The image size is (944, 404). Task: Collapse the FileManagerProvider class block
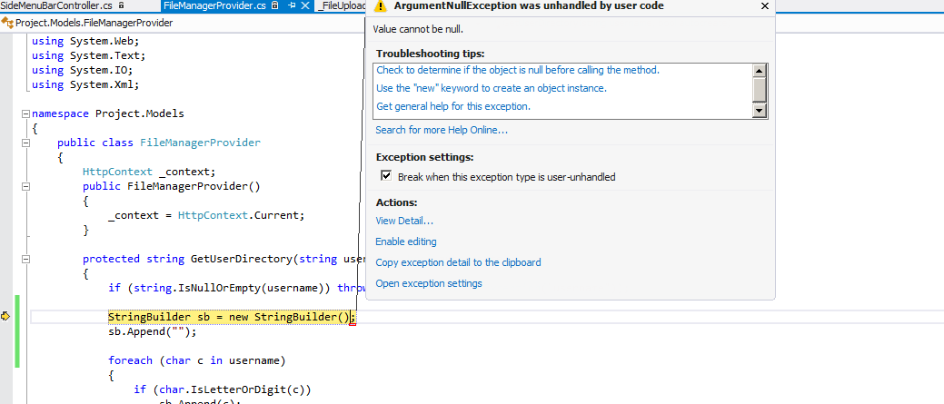(x=25, y=143)
